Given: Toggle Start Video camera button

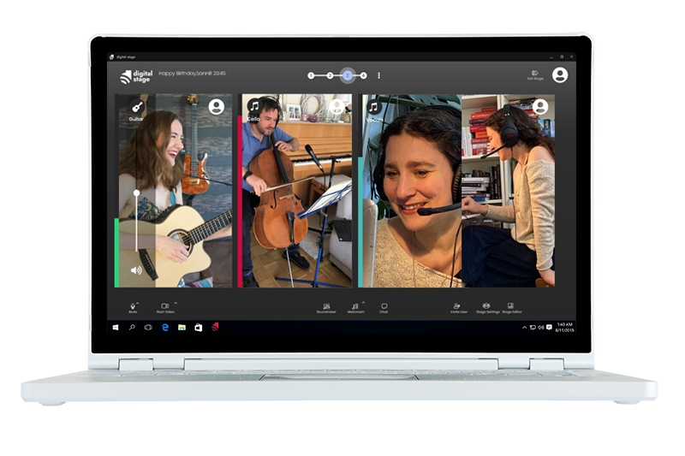Looking at the screenshot, I should [164, 306].
